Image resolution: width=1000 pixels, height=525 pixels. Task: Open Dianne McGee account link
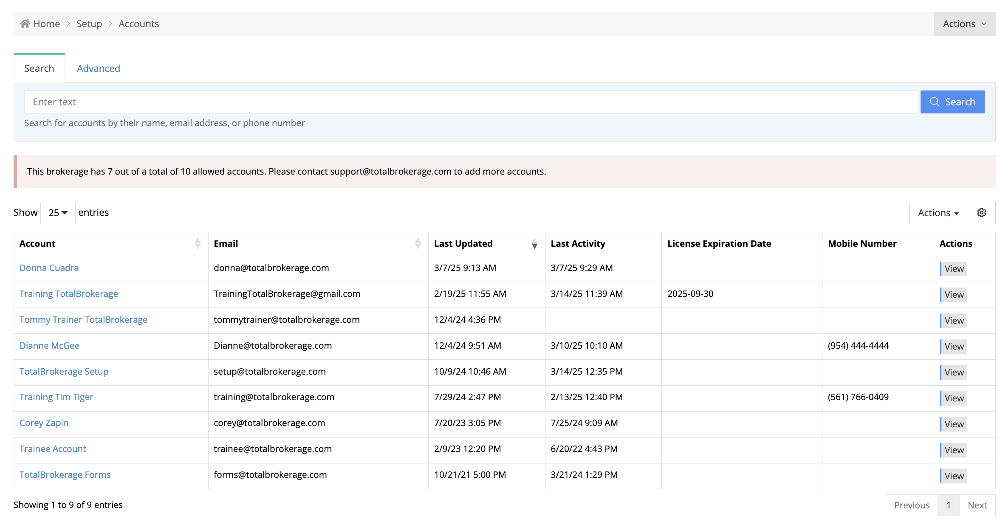pyautogui.click(x=49, y=346)
